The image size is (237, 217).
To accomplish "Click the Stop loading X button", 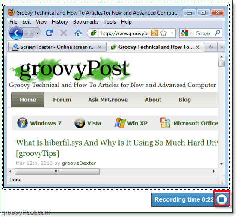I will click(x=64, y=33).
